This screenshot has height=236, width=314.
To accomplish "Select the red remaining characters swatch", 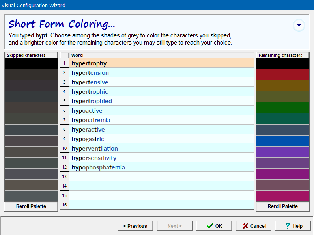I will [283, 74].
